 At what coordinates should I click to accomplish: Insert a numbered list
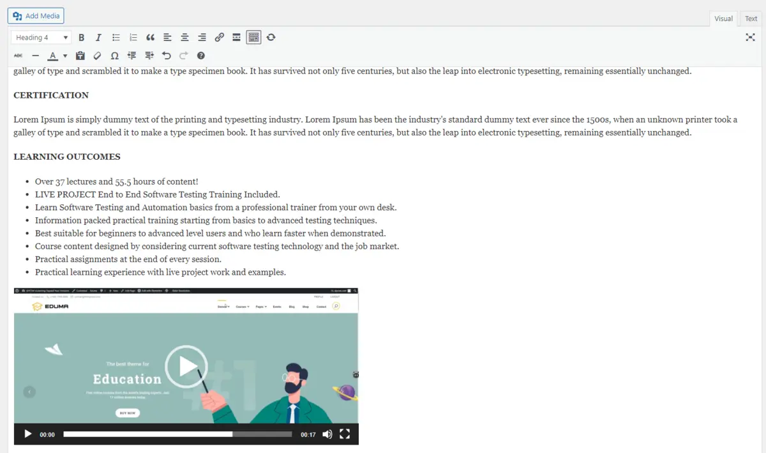point(133,38)
